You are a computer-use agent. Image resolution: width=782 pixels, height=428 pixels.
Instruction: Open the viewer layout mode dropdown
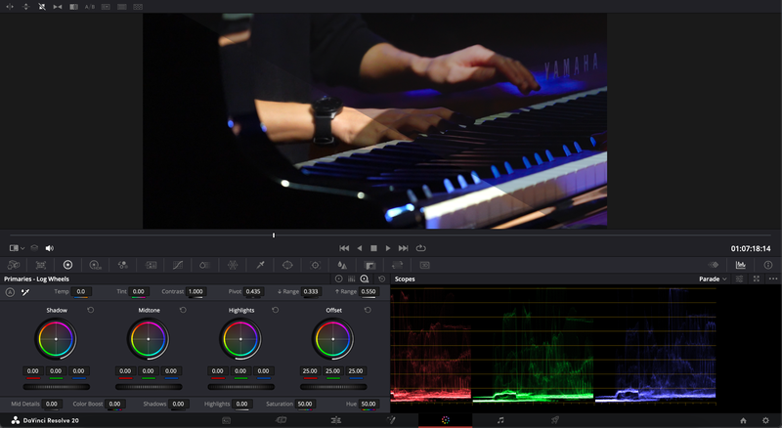[x=17, y=248]
